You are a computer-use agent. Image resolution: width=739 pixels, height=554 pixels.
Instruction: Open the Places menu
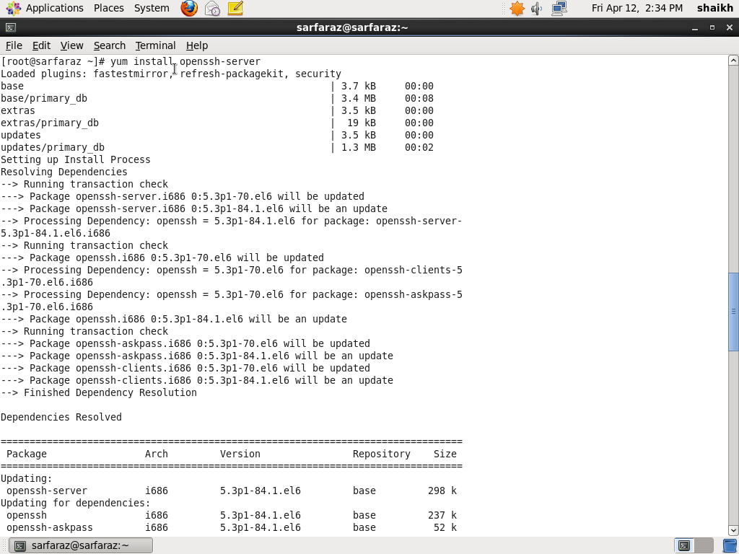[x=108, y=8]
